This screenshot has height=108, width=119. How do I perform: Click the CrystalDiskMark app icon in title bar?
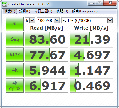[5, 4]
